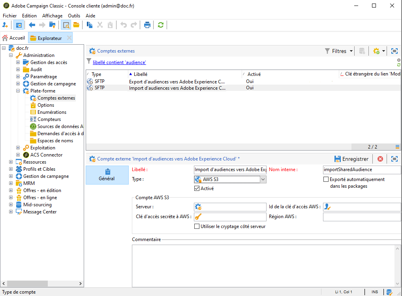Close the Explorateur tab
This screenshot has height=296, width=402.
69,38
